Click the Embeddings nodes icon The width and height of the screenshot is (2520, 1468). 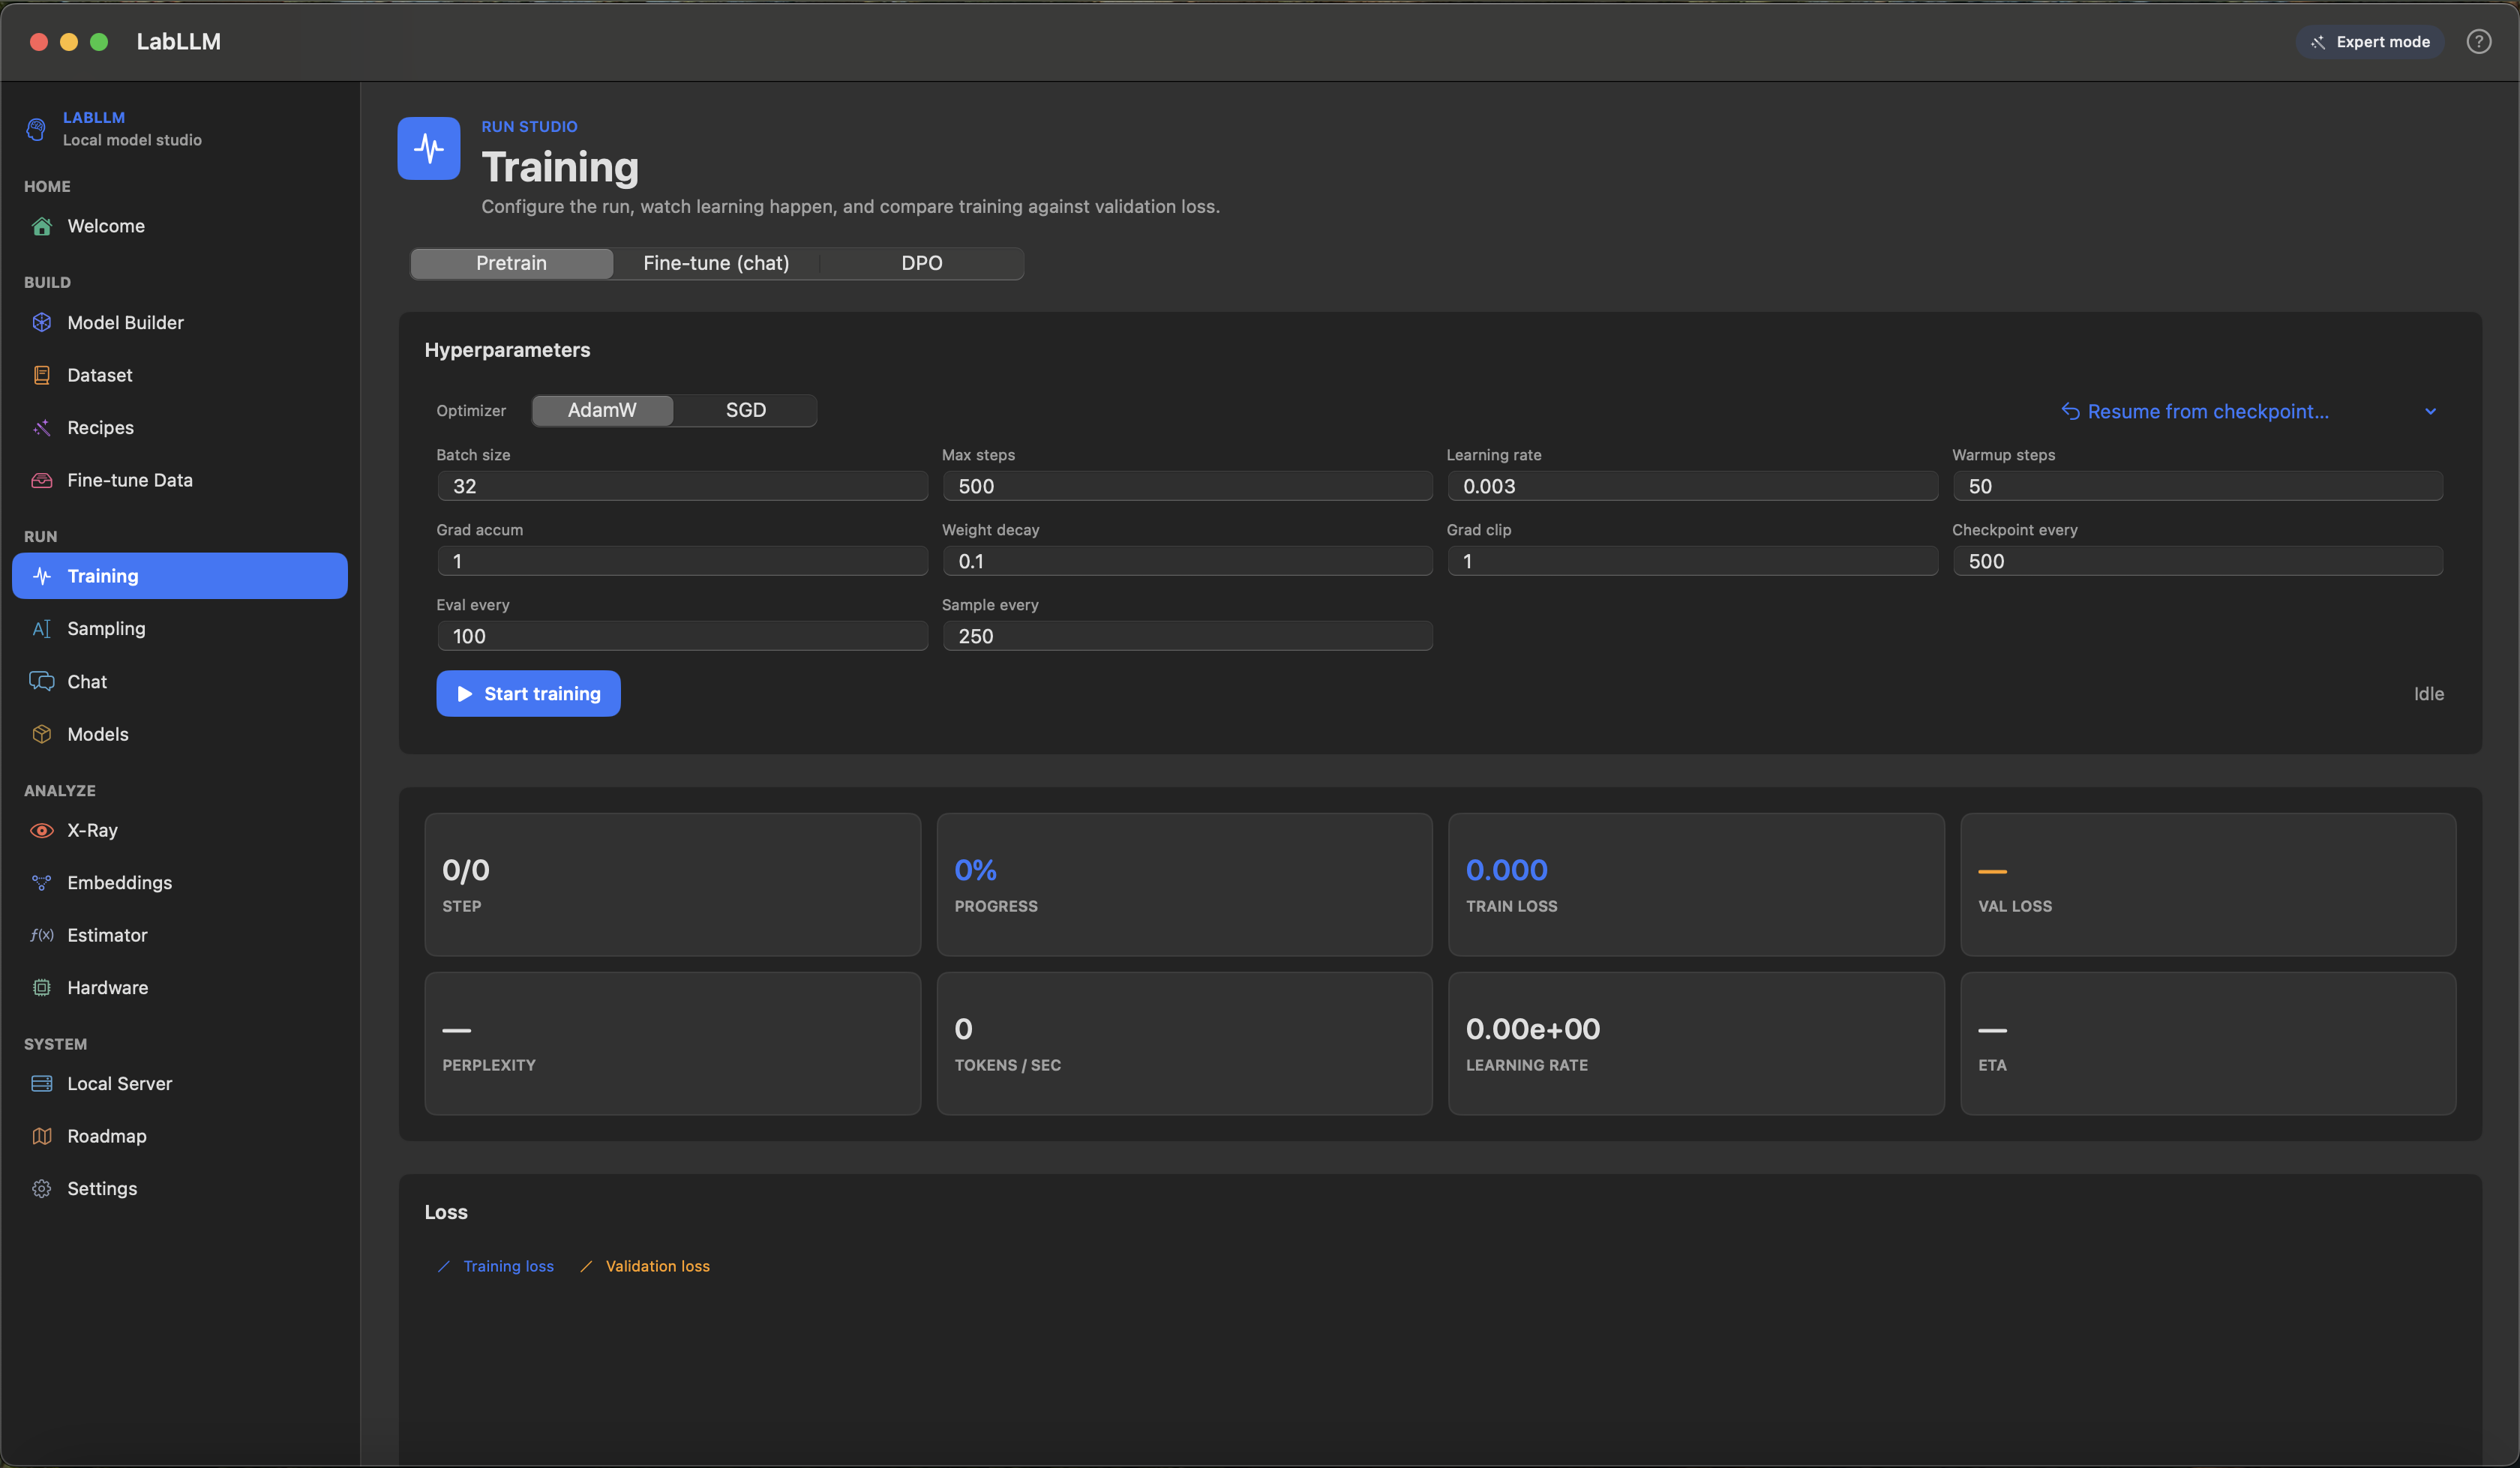(42, 883)
